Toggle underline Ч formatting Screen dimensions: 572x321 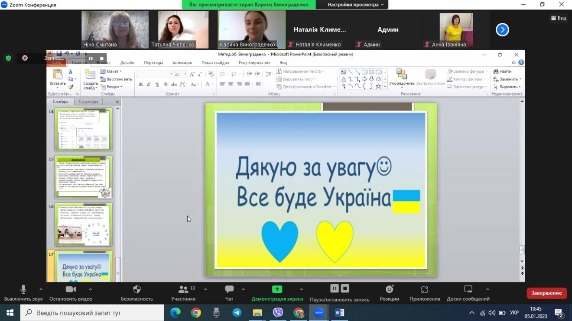point(156,84)
